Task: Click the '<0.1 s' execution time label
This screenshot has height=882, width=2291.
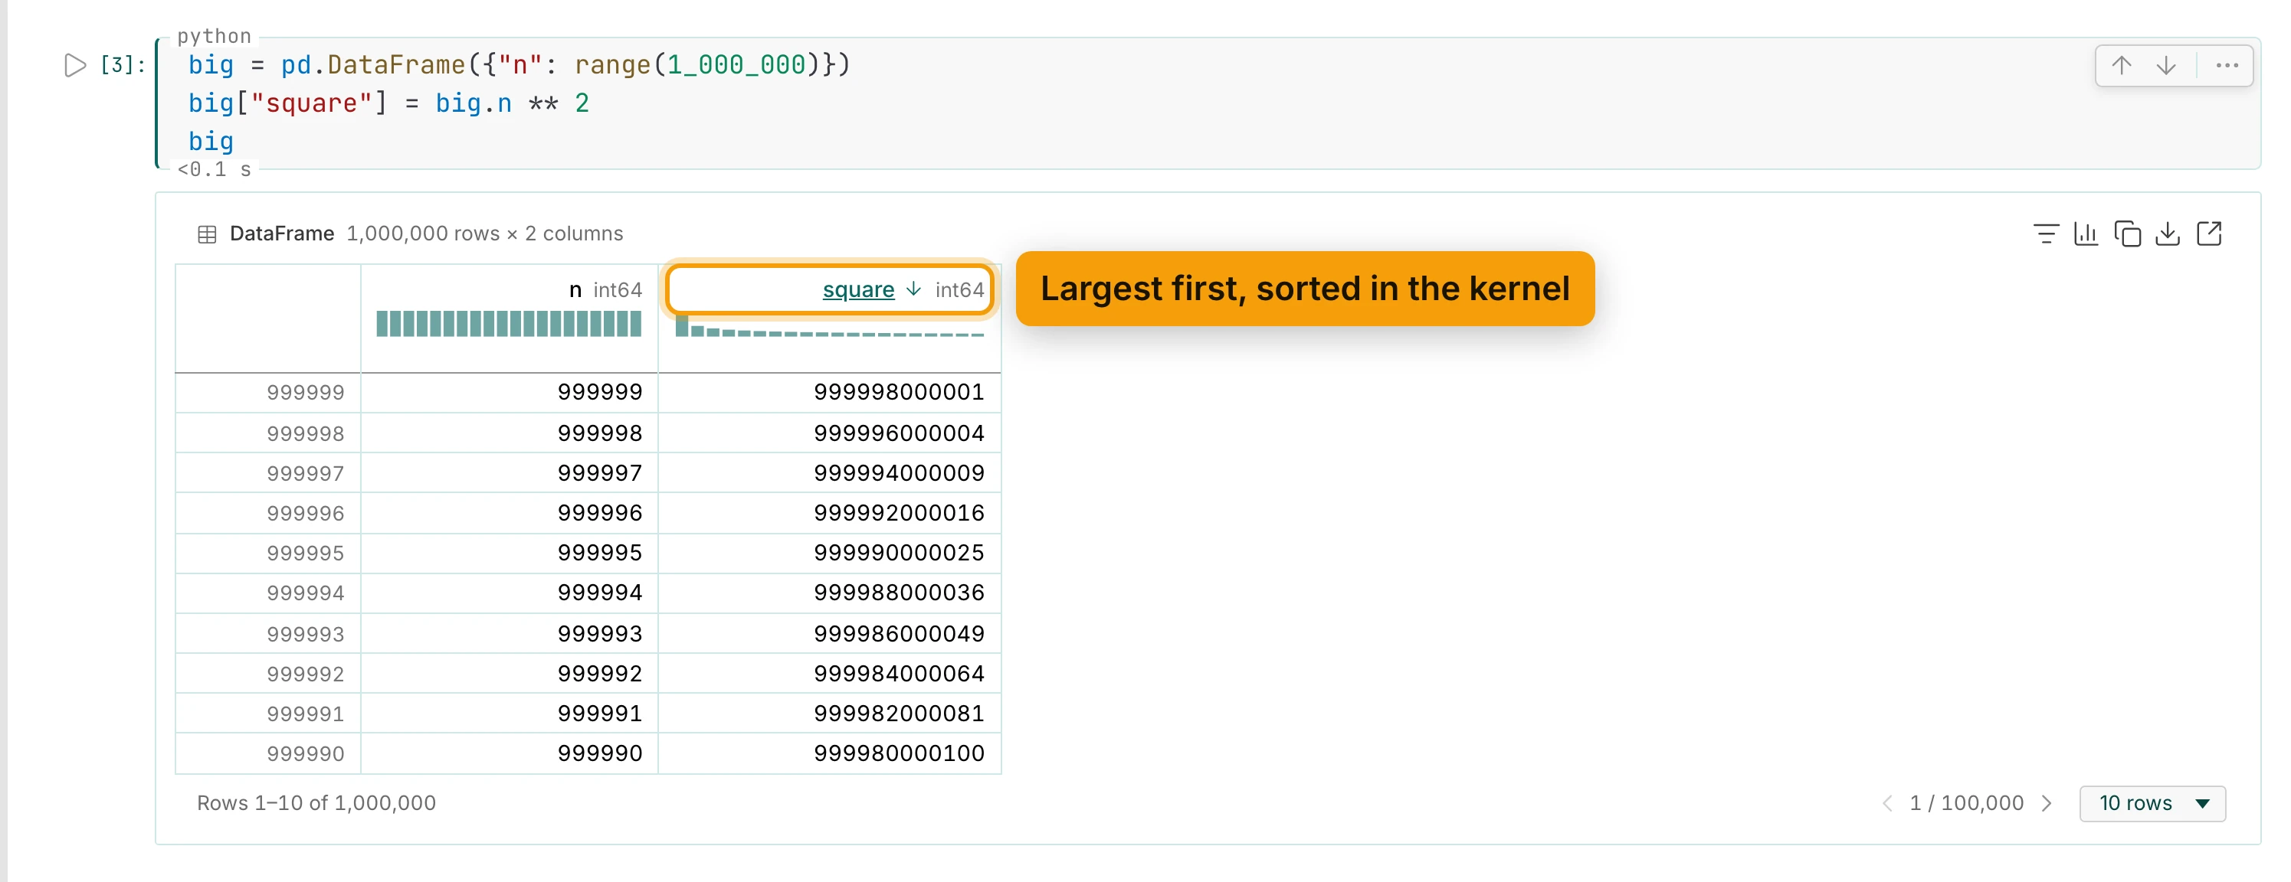Action: point(215,170)
